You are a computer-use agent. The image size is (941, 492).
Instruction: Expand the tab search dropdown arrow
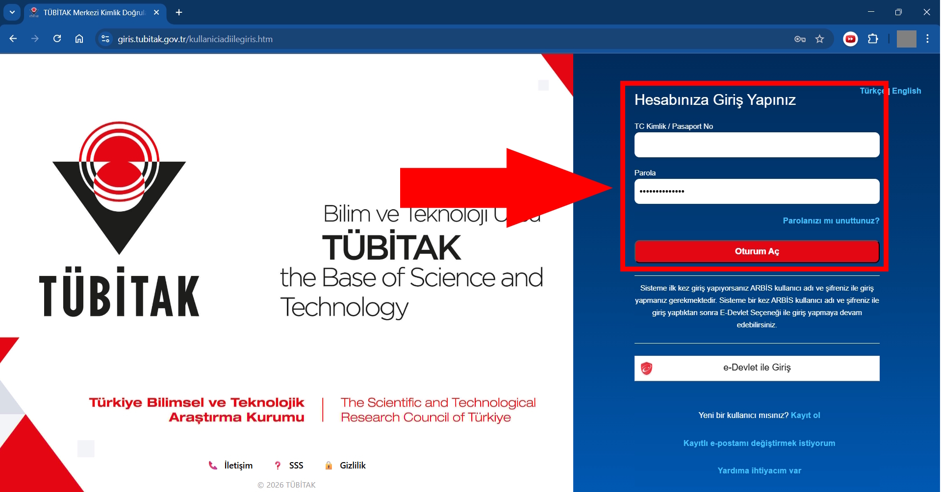click(12, 12)
